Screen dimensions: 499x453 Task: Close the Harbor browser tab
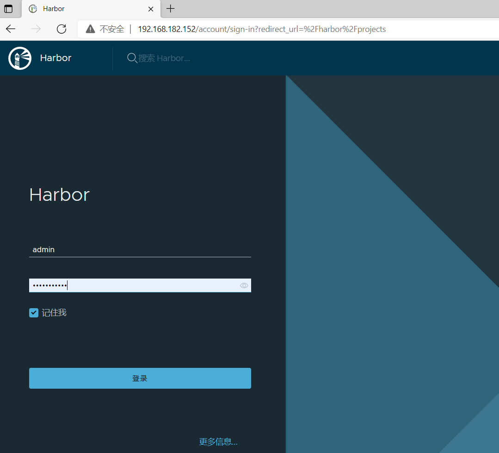[151, 9]
